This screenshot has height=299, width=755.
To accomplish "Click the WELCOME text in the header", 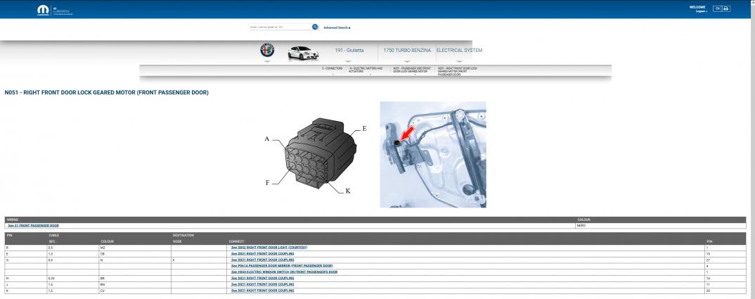I will click(x=697, y=7).
